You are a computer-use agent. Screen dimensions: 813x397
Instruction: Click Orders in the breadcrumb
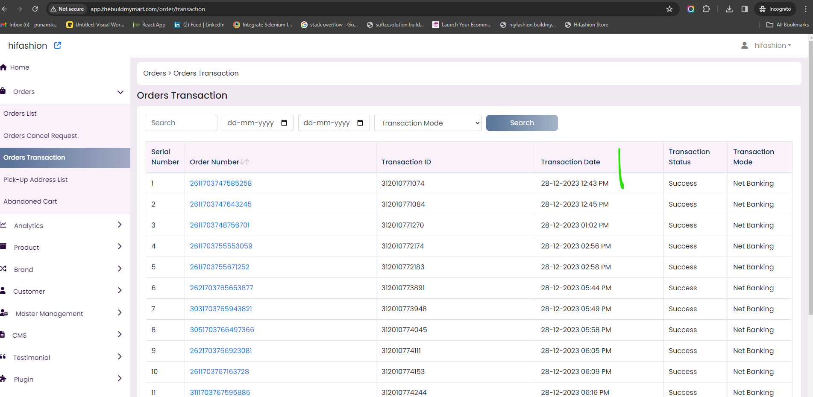155,73
